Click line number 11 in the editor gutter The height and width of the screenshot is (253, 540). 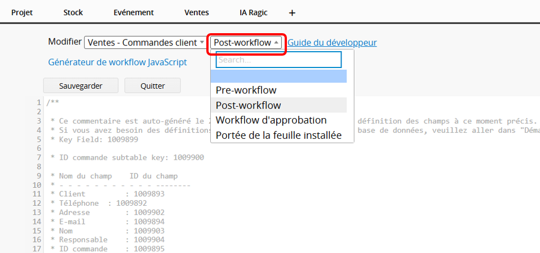tap(38, 194)
